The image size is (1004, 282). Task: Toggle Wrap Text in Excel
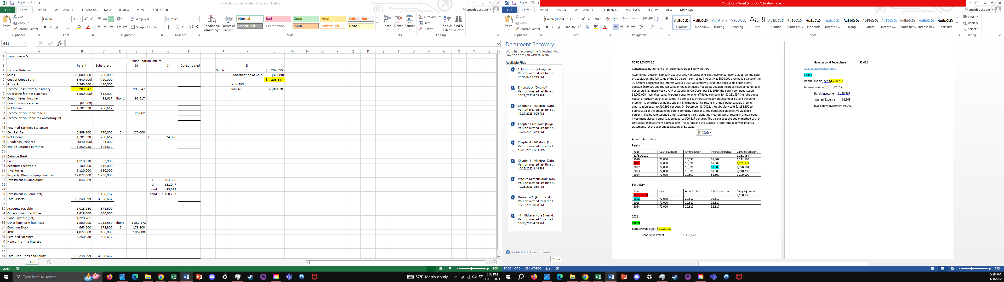[x=140, y=19]
